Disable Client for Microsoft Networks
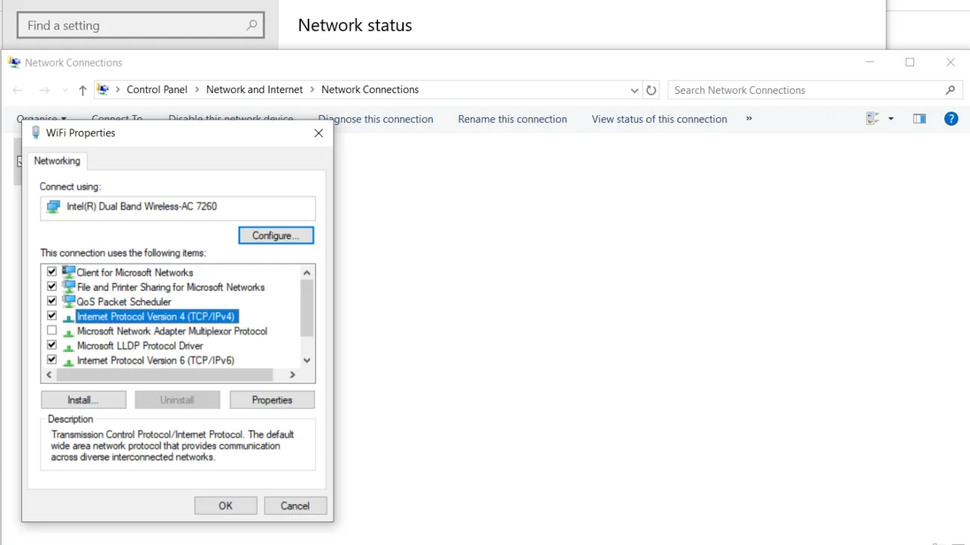The image size is (970, 545). click(x=52, y=272)
